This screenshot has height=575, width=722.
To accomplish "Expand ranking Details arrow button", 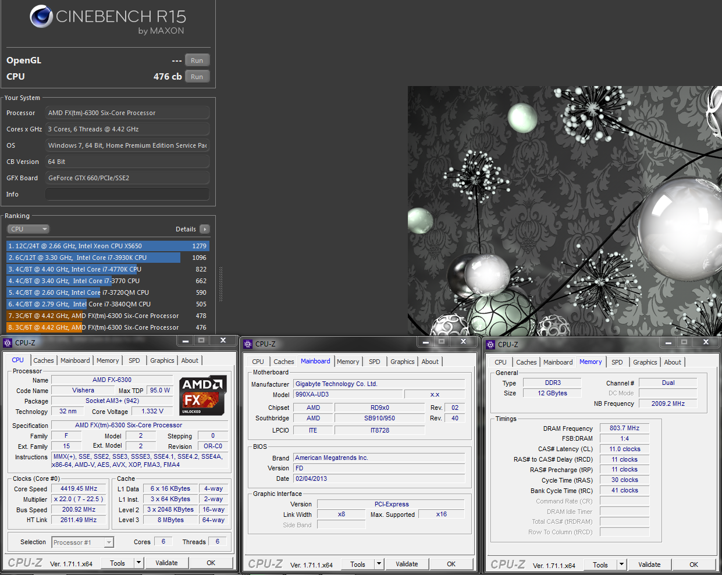I will tap(205, 229).
